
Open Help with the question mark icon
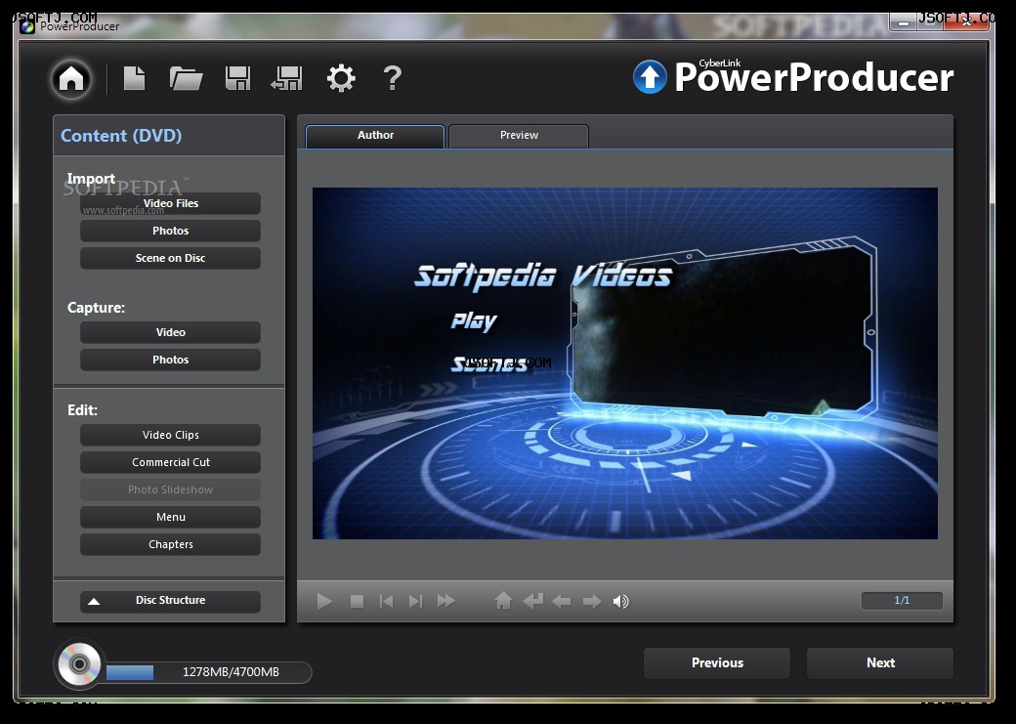coord(393,78)
